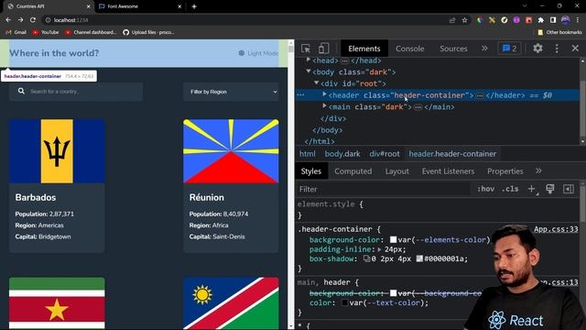This screenshot has height=330, width=586.
Task: Toggle the .cls class editor
Action: pos(510,190)
